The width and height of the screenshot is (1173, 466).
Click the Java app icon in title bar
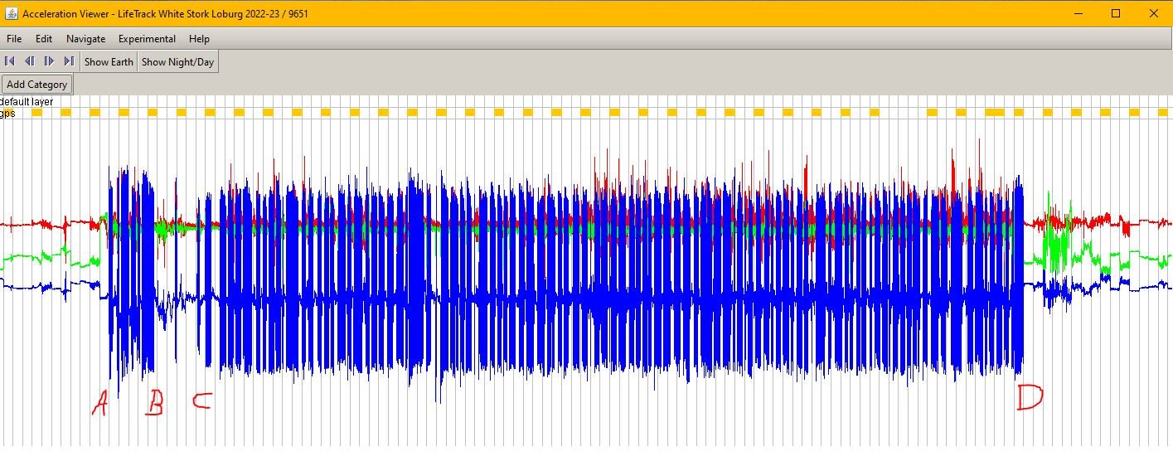click(x=11, y=14)
